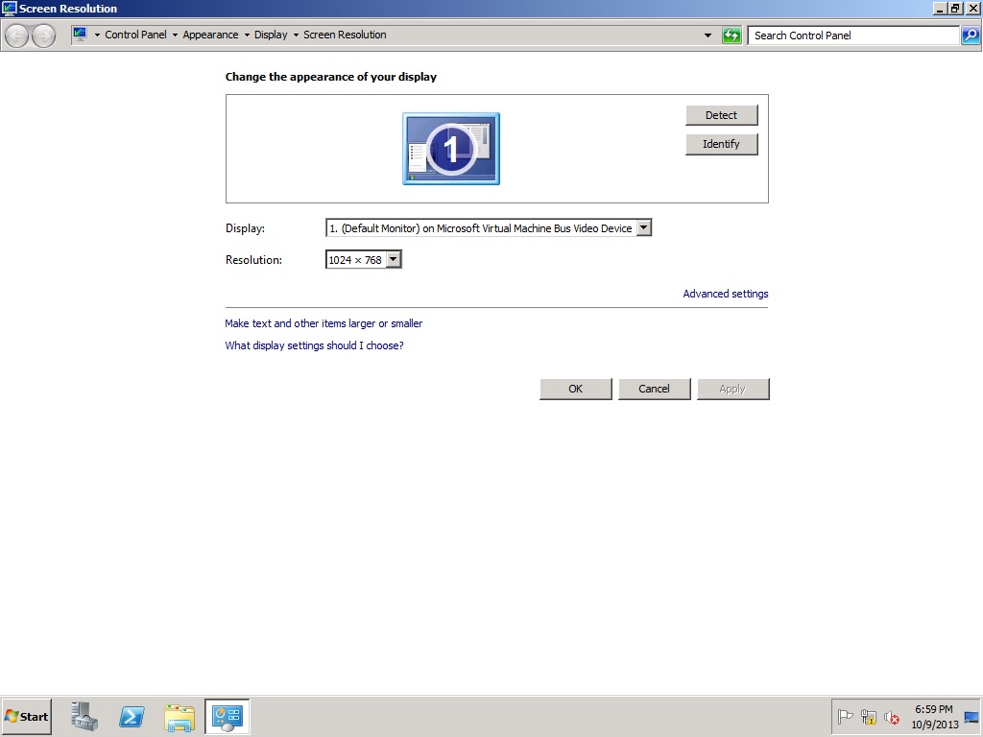This screenshot has height=737, width=983.
Task: Click the network warning icon in system tray
Action: coord(868,717)
